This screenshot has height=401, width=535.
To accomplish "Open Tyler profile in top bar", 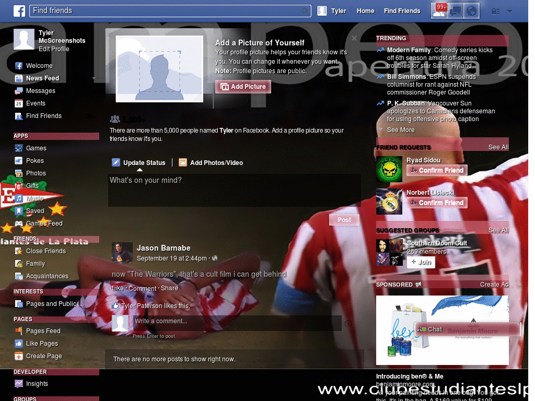I will coord(332,11).
